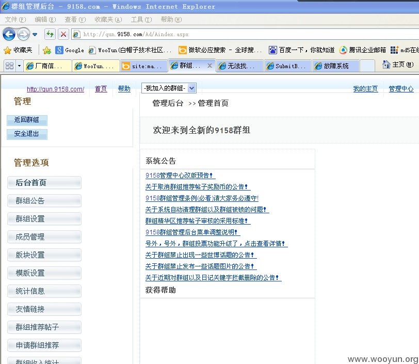The image size is (419, 364).
Task: Open the 编辑(E) menu
Action: pos(45,20)
